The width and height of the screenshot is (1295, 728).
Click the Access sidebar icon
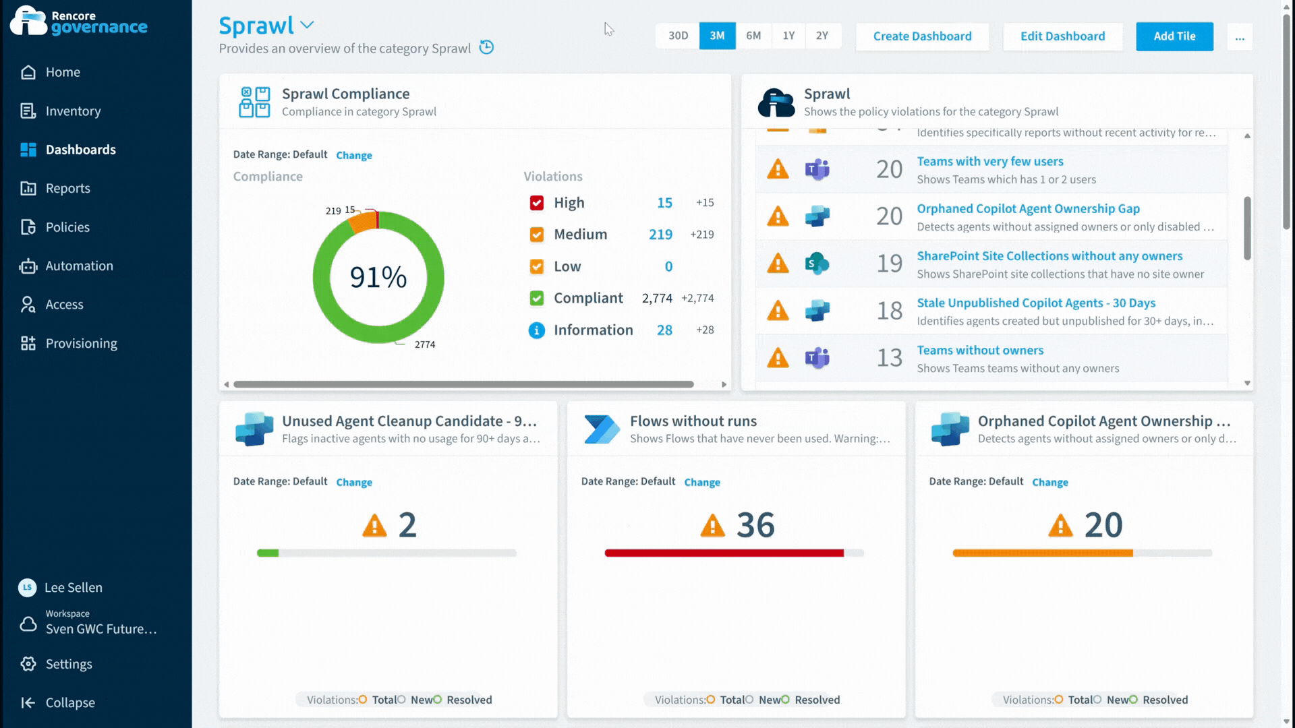28,305
